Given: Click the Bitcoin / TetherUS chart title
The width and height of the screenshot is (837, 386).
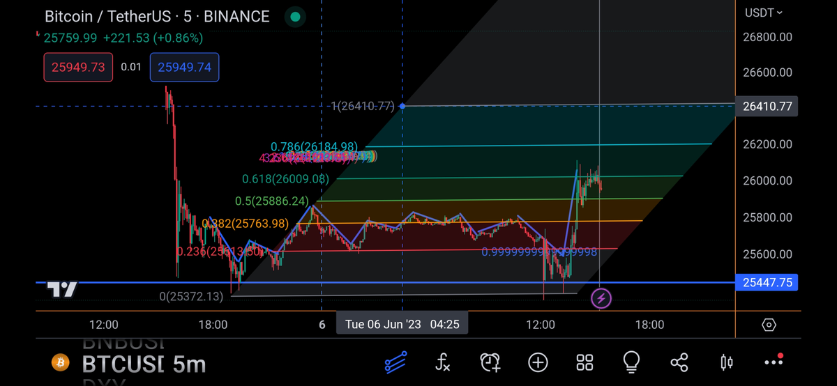Looking at the screenshot, I should [x=157, y=17].
